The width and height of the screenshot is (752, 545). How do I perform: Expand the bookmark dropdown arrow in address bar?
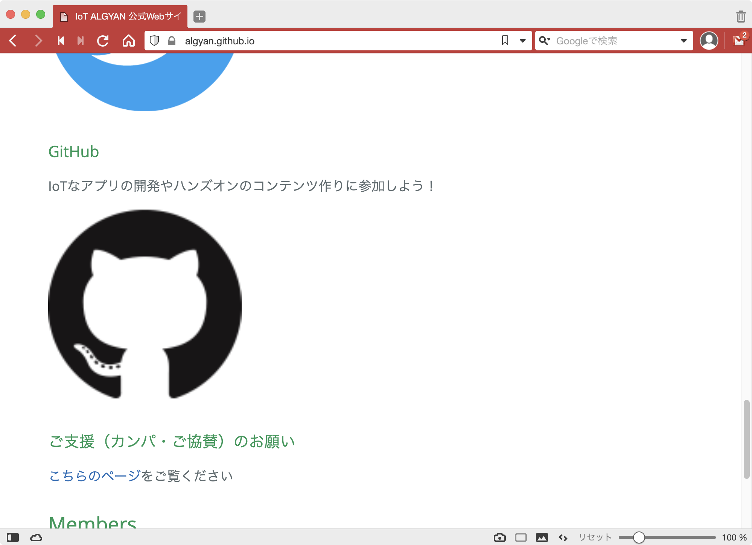click(523, 41)
